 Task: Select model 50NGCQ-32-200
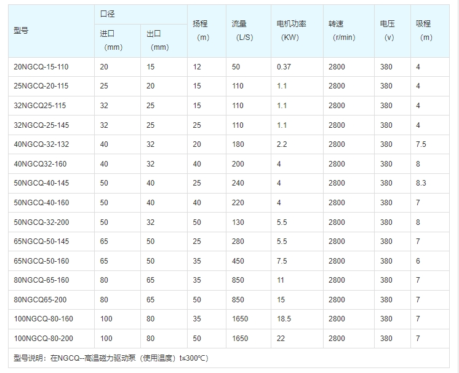tap(41, 222)
